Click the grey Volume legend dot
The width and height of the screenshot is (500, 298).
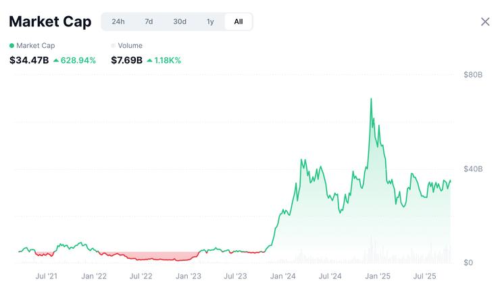[x=114, y=46]
